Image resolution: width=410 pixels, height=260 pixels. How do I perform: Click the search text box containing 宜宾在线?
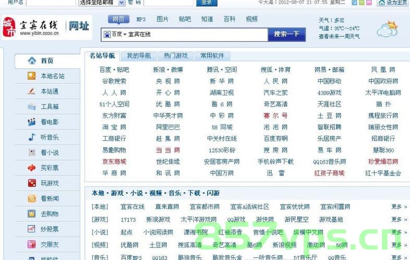pyautogui.click(x=184, y=34)
